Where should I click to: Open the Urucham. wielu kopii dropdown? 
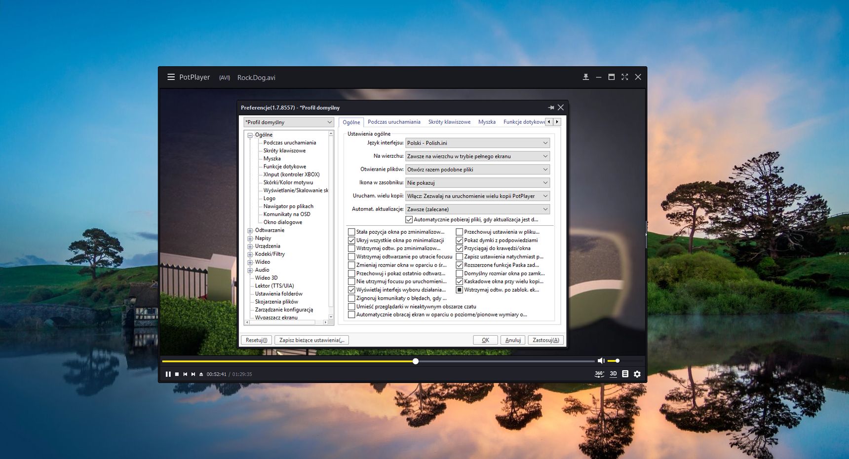(477, 196)
